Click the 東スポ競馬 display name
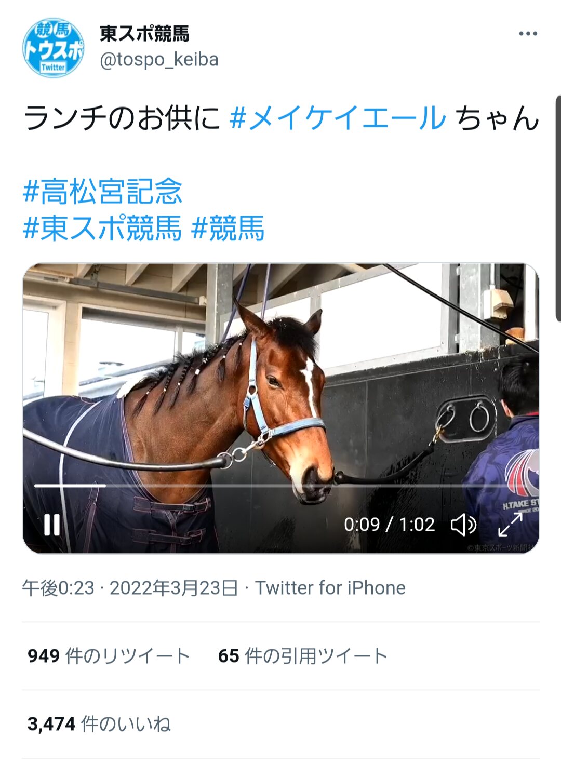Viewport: 561px width, 764px height. click(144, 34)
